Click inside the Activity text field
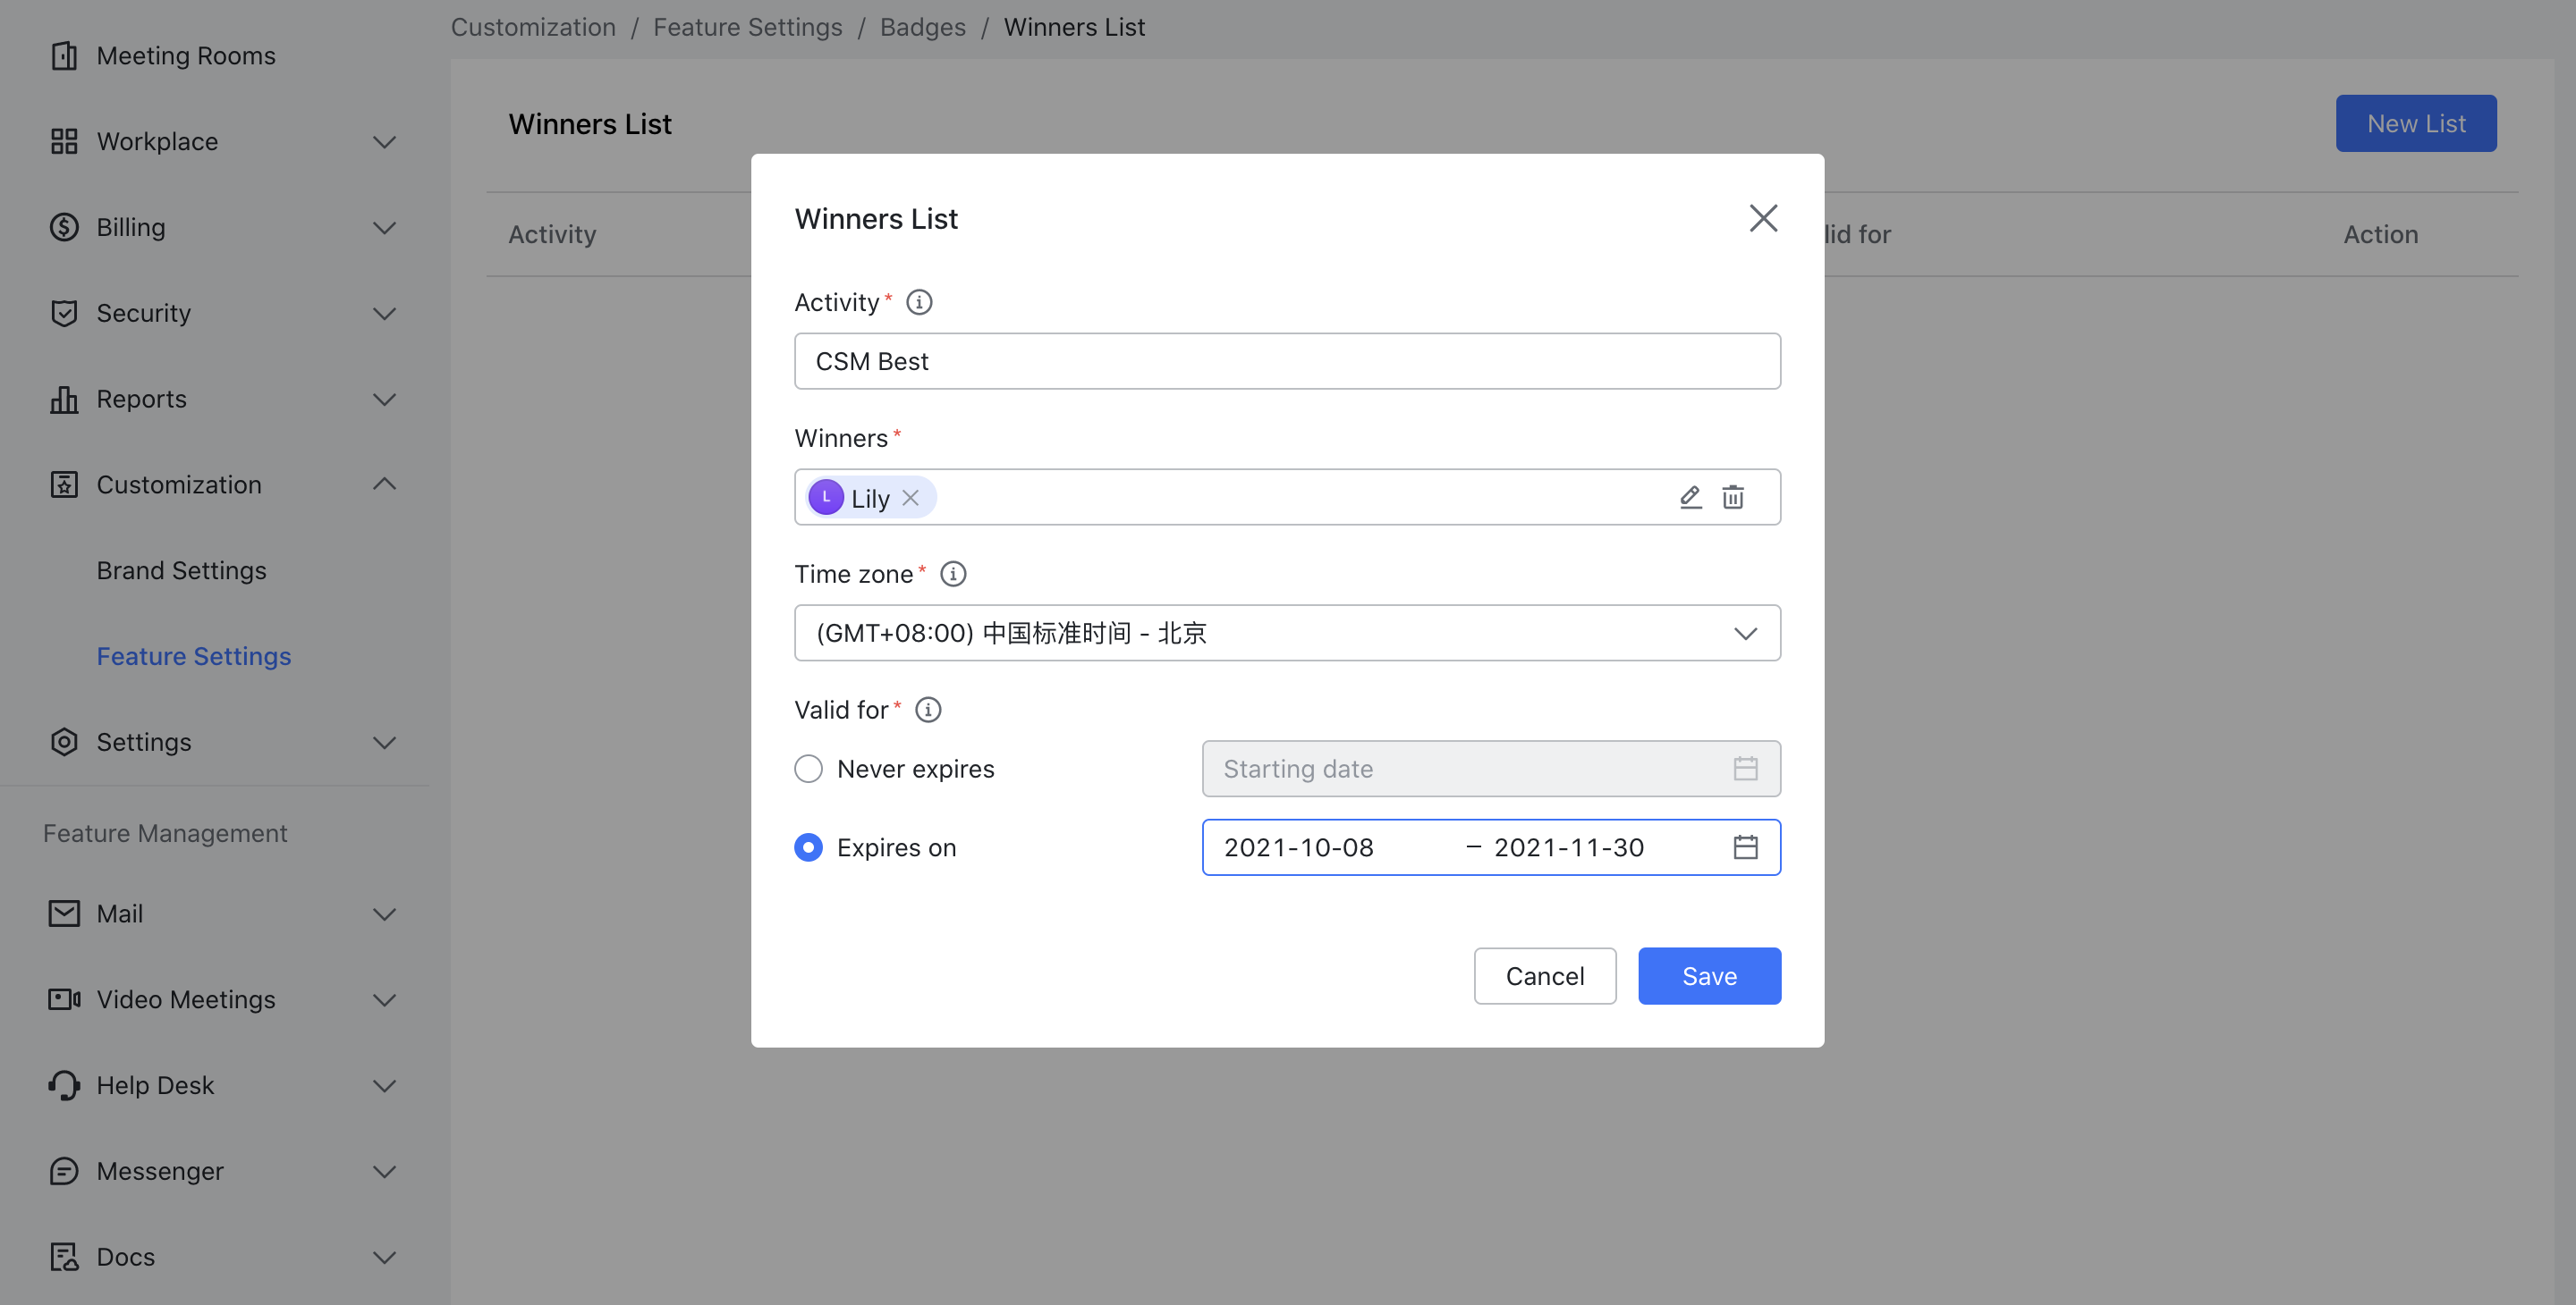The height and width of the screenshot is (1305, 2576). (1286, 361)
